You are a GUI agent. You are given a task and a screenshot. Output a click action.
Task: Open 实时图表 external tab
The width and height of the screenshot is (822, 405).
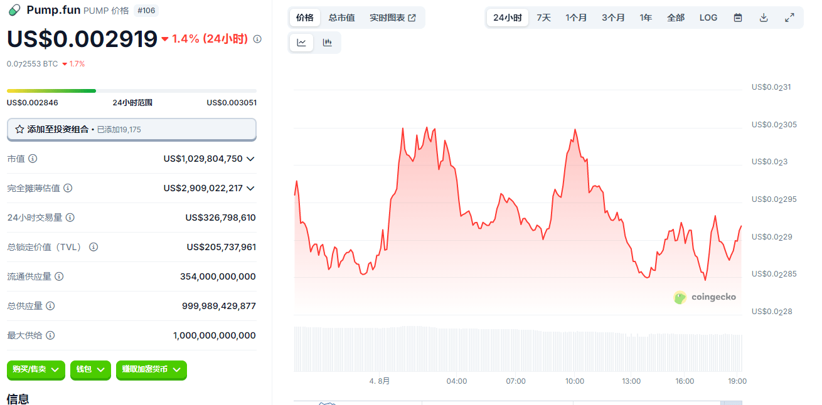click(393, 18)
